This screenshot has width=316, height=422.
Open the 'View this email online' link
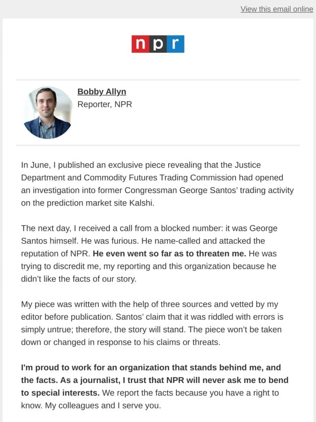[277, 9]
